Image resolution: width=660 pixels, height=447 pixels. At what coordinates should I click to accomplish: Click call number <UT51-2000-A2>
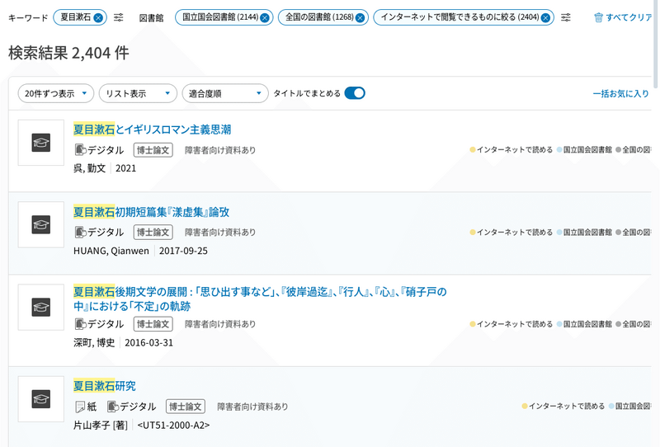[173, 425]
